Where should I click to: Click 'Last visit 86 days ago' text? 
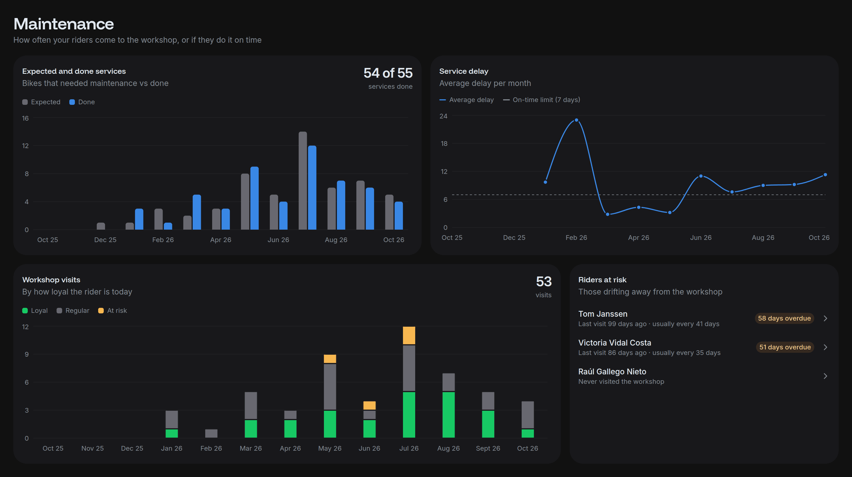[x=612, y=353]
